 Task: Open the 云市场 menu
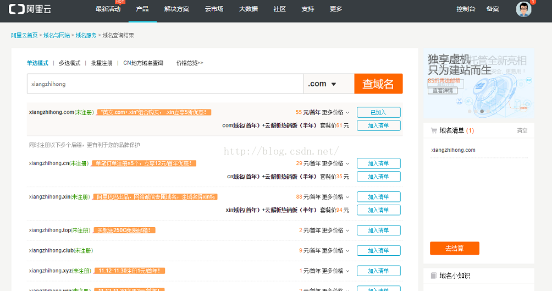coord(214,9)
